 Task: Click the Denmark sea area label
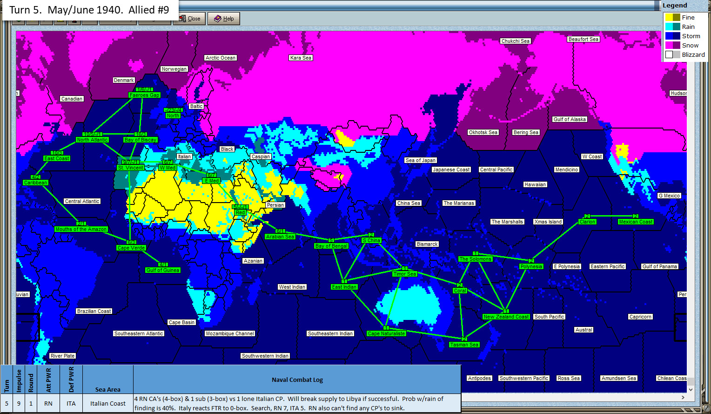(124, 80)
